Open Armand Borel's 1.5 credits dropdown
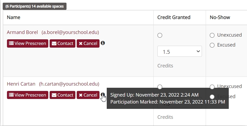The height and width of the screenshot is (126, 247). pyautogui.click(x=180, y=51)
